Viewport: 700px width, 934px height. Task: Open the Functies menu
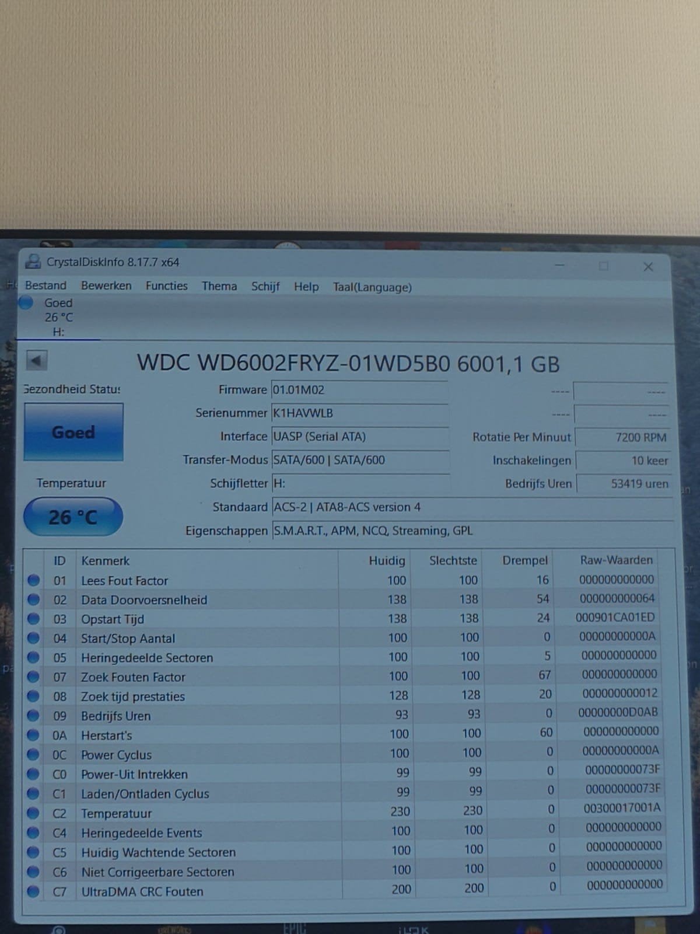(x=166, y=286)
